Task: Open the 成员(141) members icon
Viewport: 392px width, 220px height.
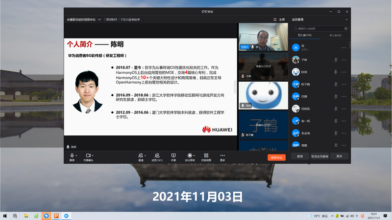Action: [157, 155]
